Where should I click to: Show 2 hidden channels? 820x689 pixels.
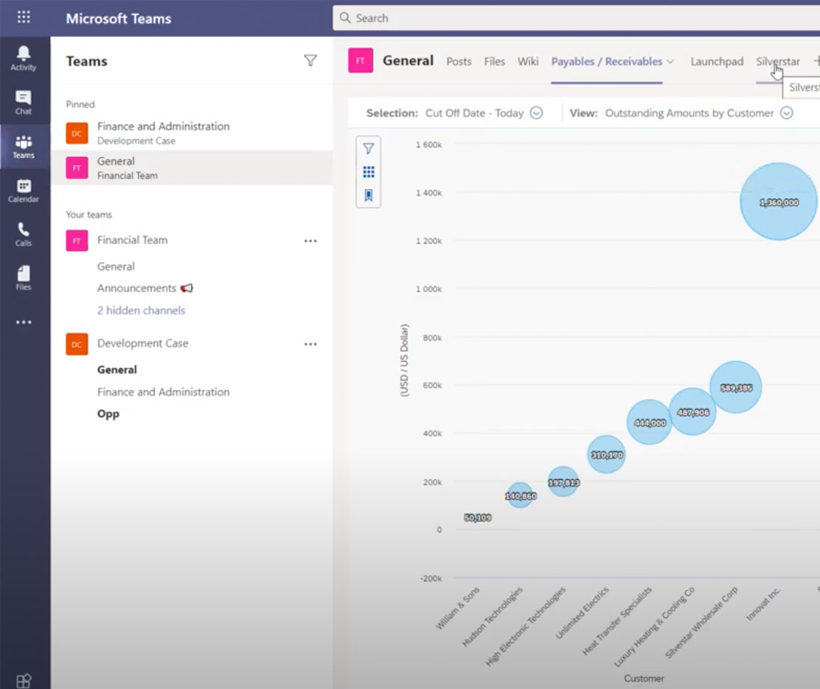coord(141,311)
